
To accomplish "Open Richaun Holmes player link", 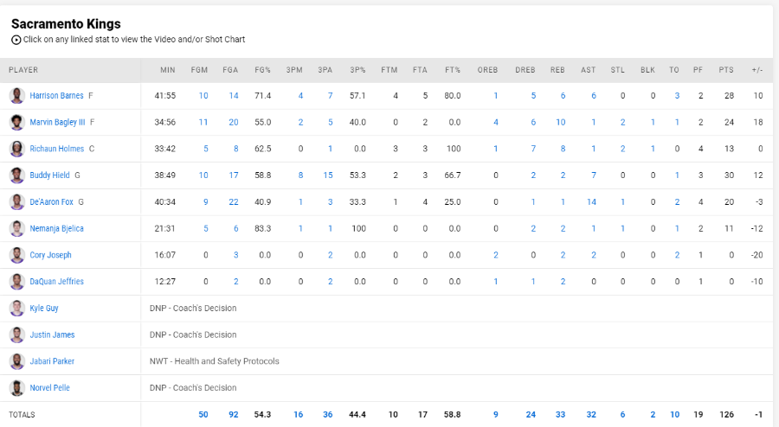I will 56,149.
